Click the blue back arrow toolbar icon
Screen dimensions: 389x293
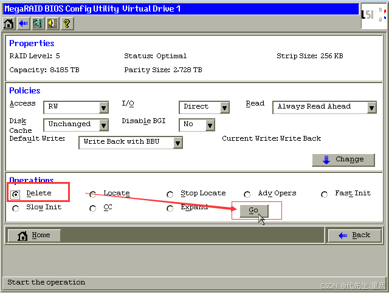(x=23, y=24)
